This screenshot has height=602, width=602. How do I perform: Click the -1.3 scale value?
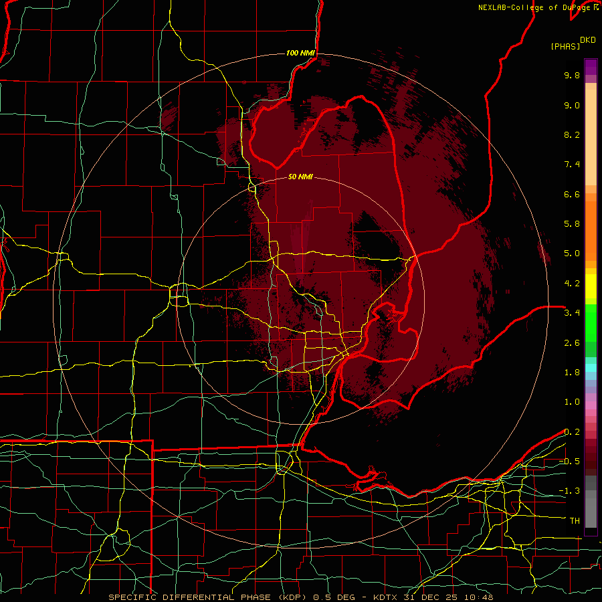tap(569, 491)
